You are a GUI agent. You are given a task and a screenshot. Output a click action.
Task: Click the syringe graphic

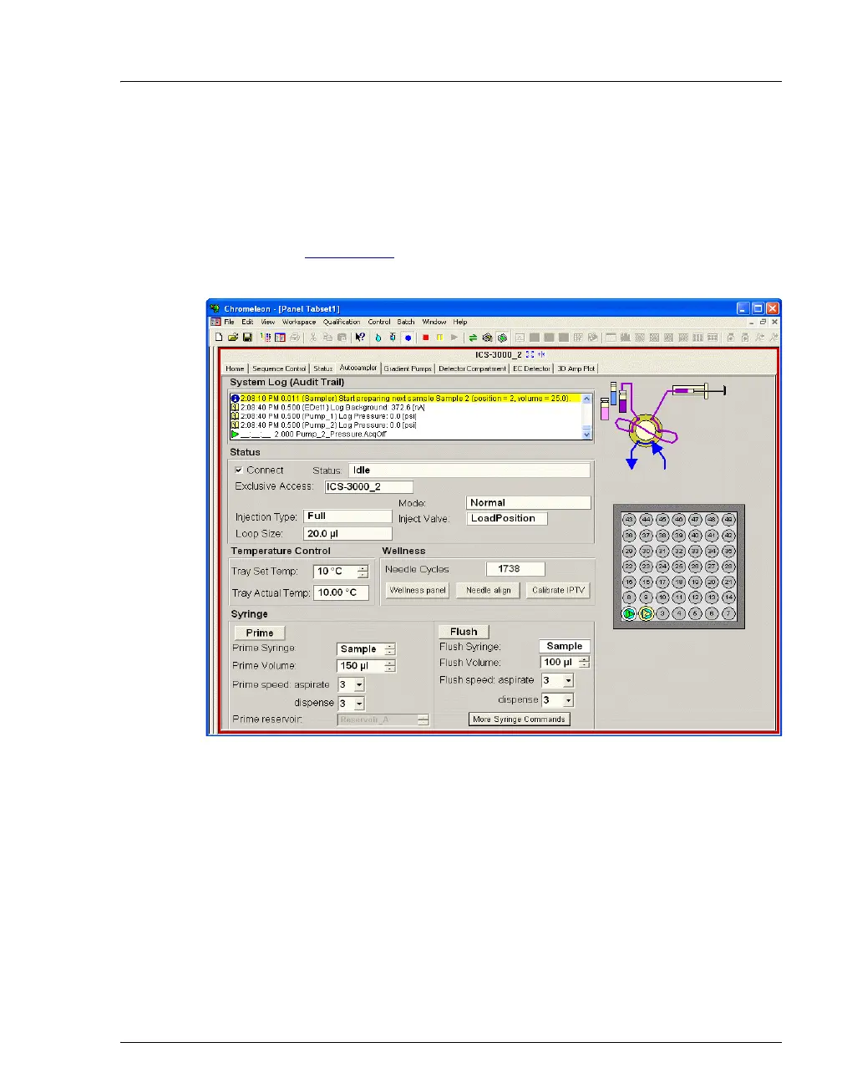pyautogui.click(x=698, y=390)
